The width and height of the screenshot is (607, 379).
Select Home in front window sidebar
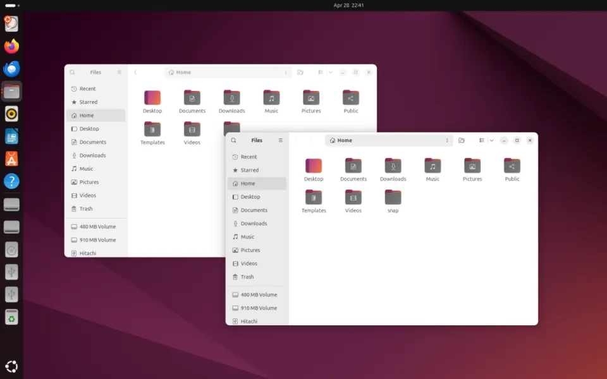(257, 183)
